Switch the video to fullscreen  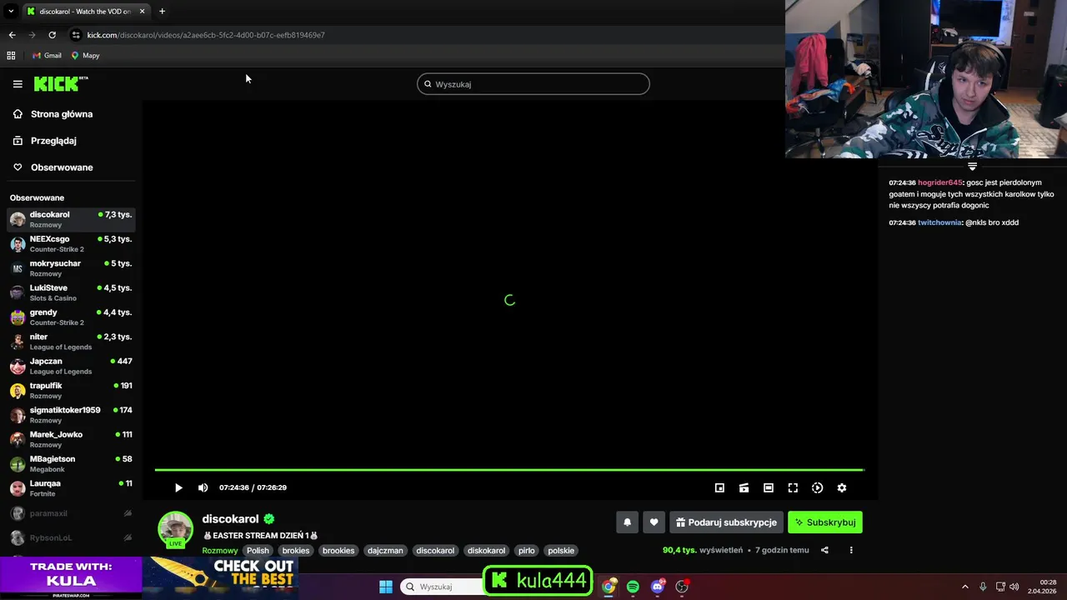pyautogui.click(x=793, y=487)
